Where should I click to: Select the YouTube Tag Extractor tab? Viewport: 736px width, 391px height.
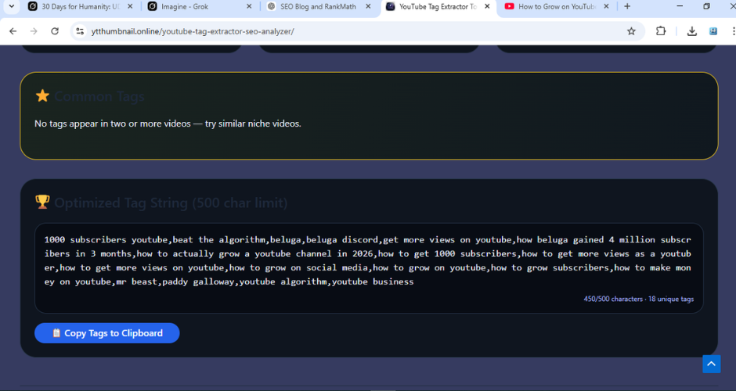coord(438,6)
